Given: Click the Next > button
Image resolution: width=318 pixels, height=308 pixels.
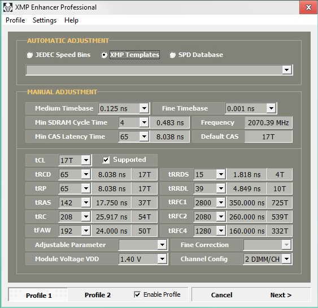Looking at the screenshot, I should tap(281, 295).
